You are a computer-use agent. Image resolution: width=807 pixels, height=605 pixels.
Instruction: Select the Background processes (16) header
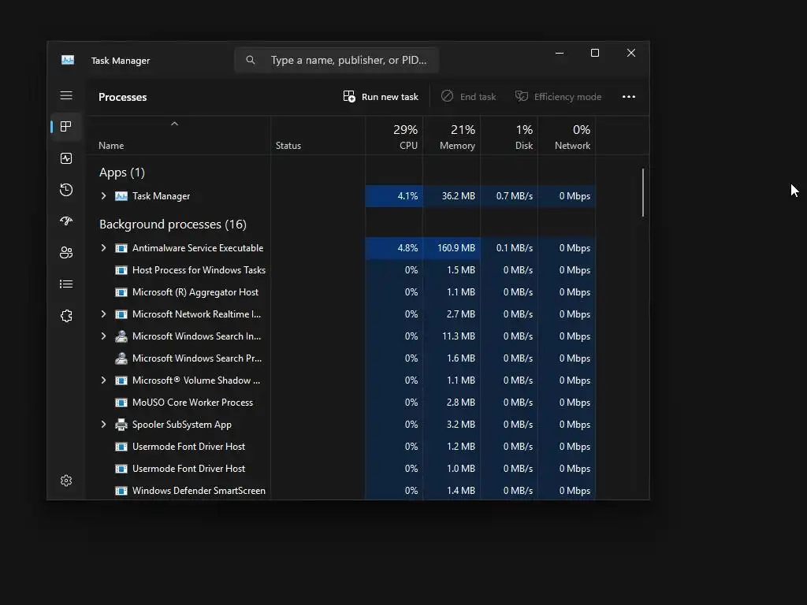point(173,225)
